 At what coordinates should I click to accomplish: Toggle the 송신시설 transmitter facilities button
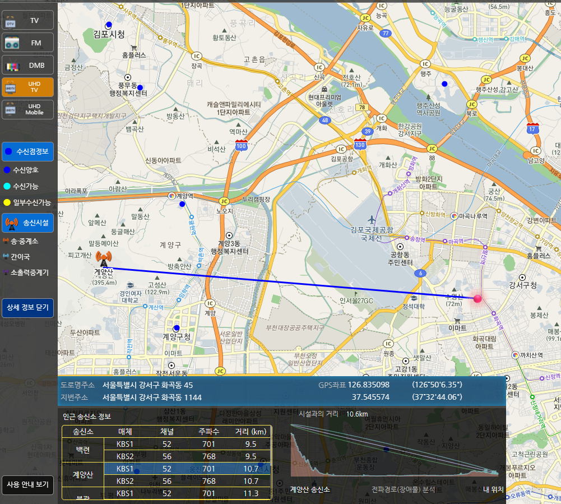[27, 223]
